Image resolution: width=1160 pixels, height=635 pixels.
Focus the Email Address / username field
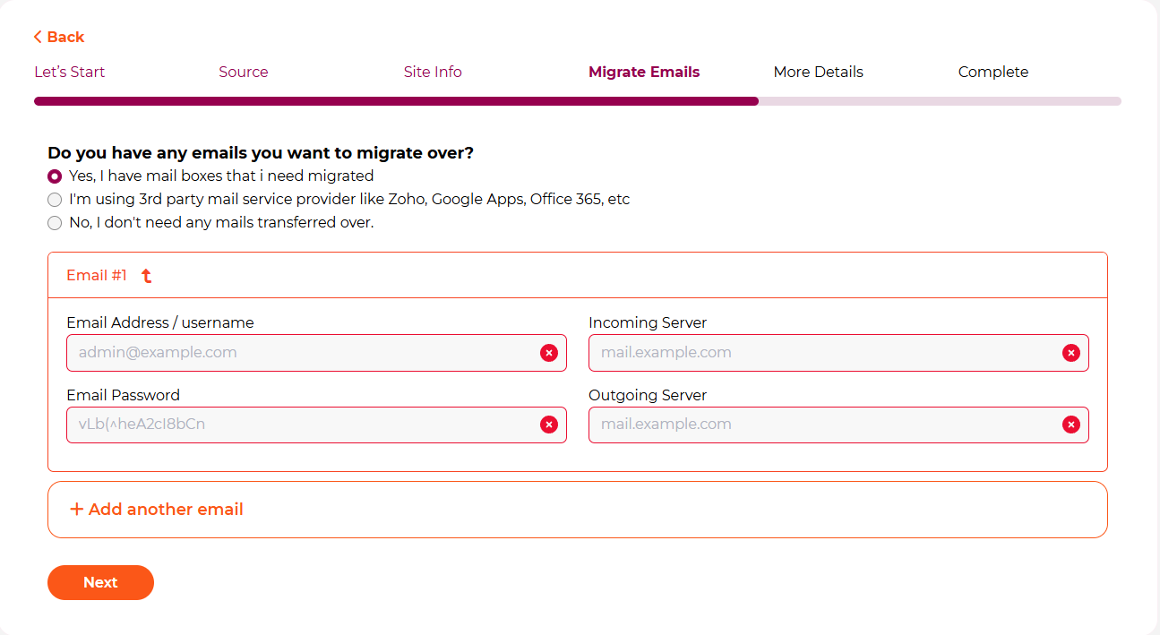coord(316,353)
